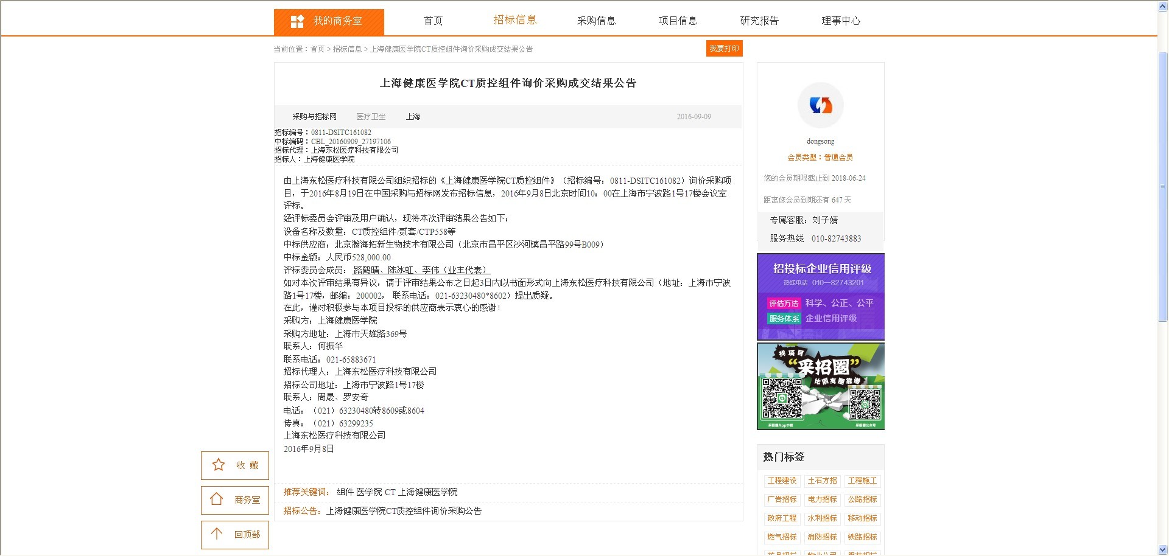Click the house icon for 商务室
The height and width of the screenshot is (556, 1169).
(x=217, y=499)
